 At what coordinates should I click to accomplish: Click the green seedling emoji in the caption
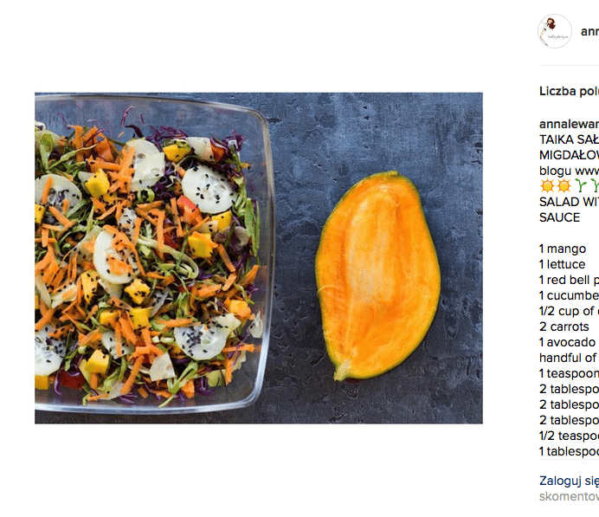tap(581, 186)
